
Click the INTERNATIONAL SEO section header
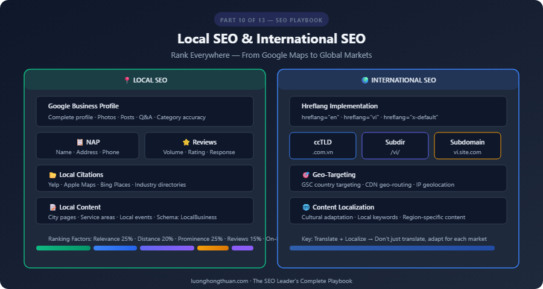(398, 80)
